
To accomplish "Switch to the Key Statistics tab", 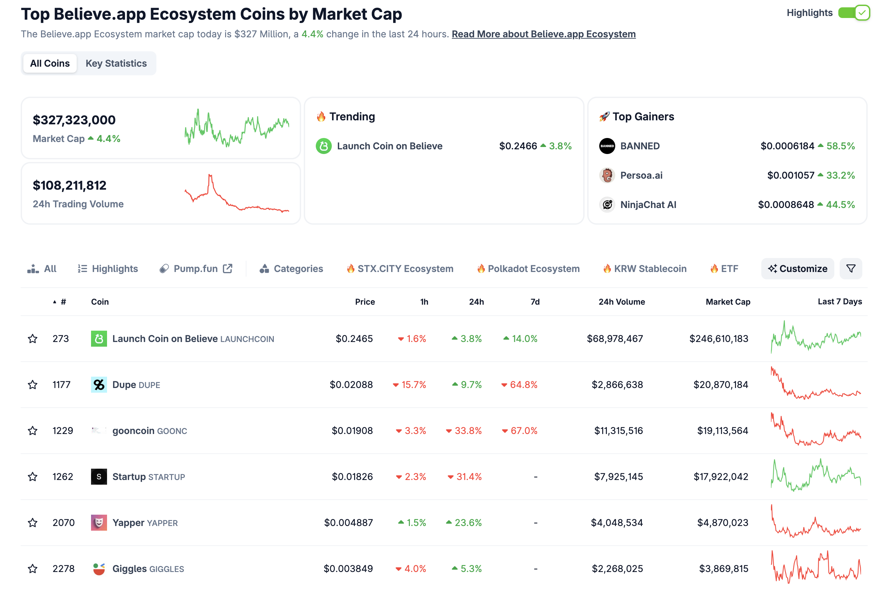I will coord(116,63).
